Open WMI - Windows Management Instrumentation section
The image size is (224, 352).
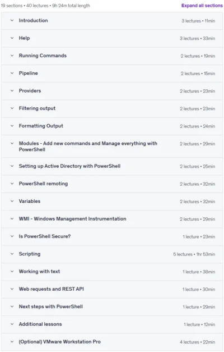[72, 218]
